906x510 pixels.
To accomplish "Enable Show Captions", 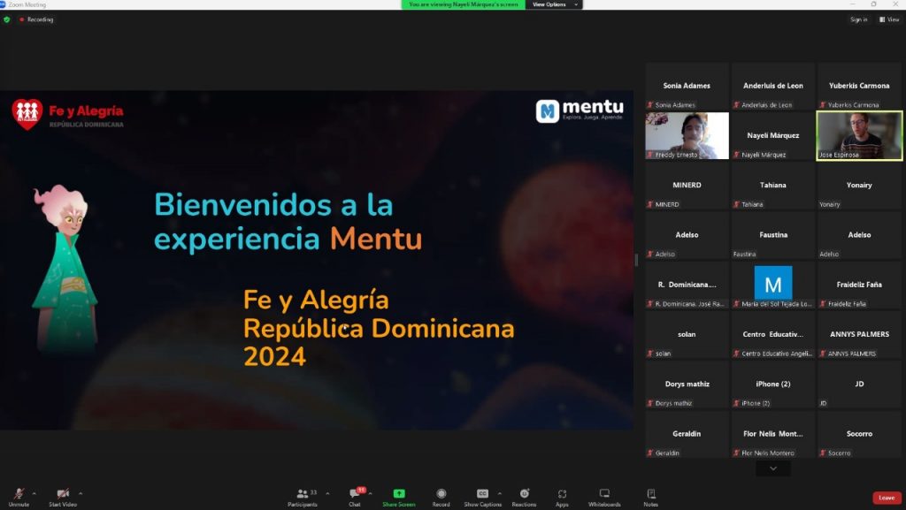I will (x=482, y=495).
